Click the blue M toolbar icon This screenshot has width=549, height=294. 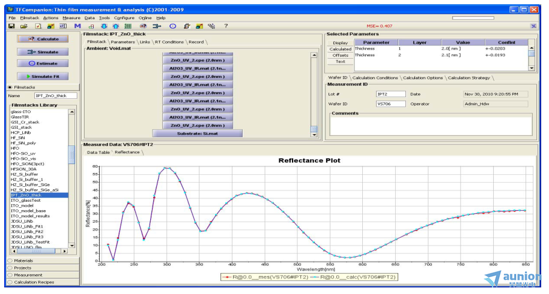[x=77, y=26]
